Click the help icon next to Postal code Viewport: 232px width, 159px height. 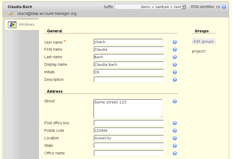click(175, 131)
